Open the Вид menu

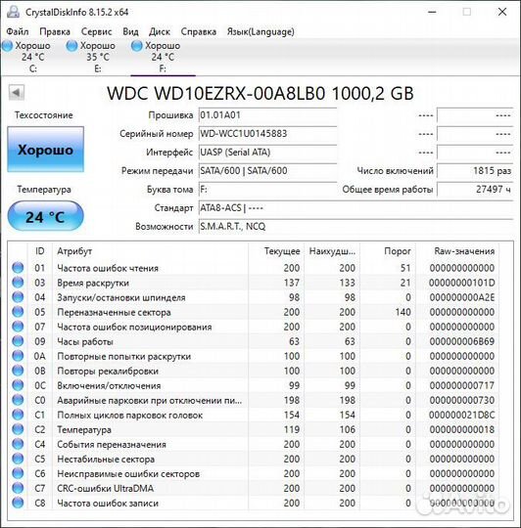(x=130, y=31)
